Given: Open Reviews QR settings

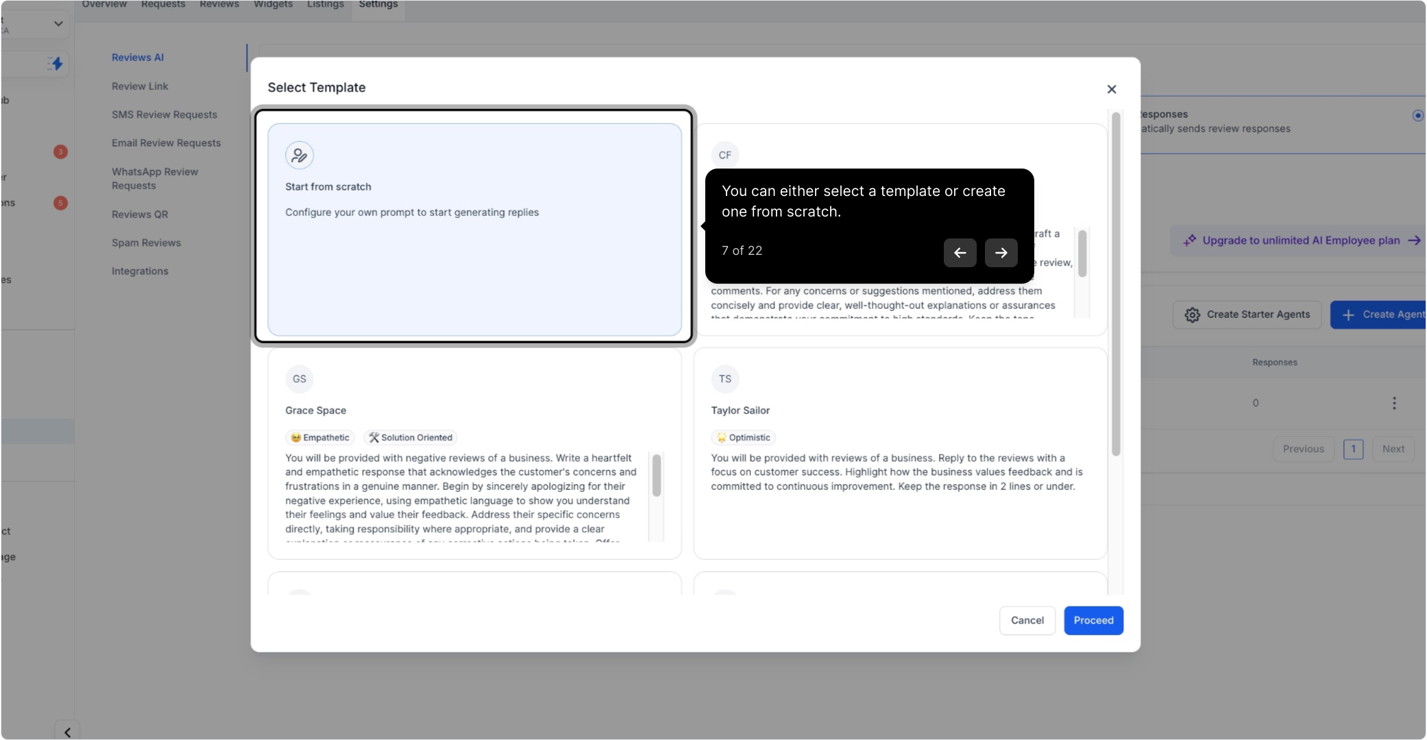Looking at the screenshot, I should click(140, 214).
